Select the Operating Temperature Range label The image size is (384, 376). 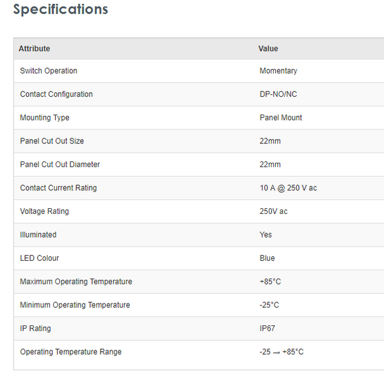click(70, 352)
